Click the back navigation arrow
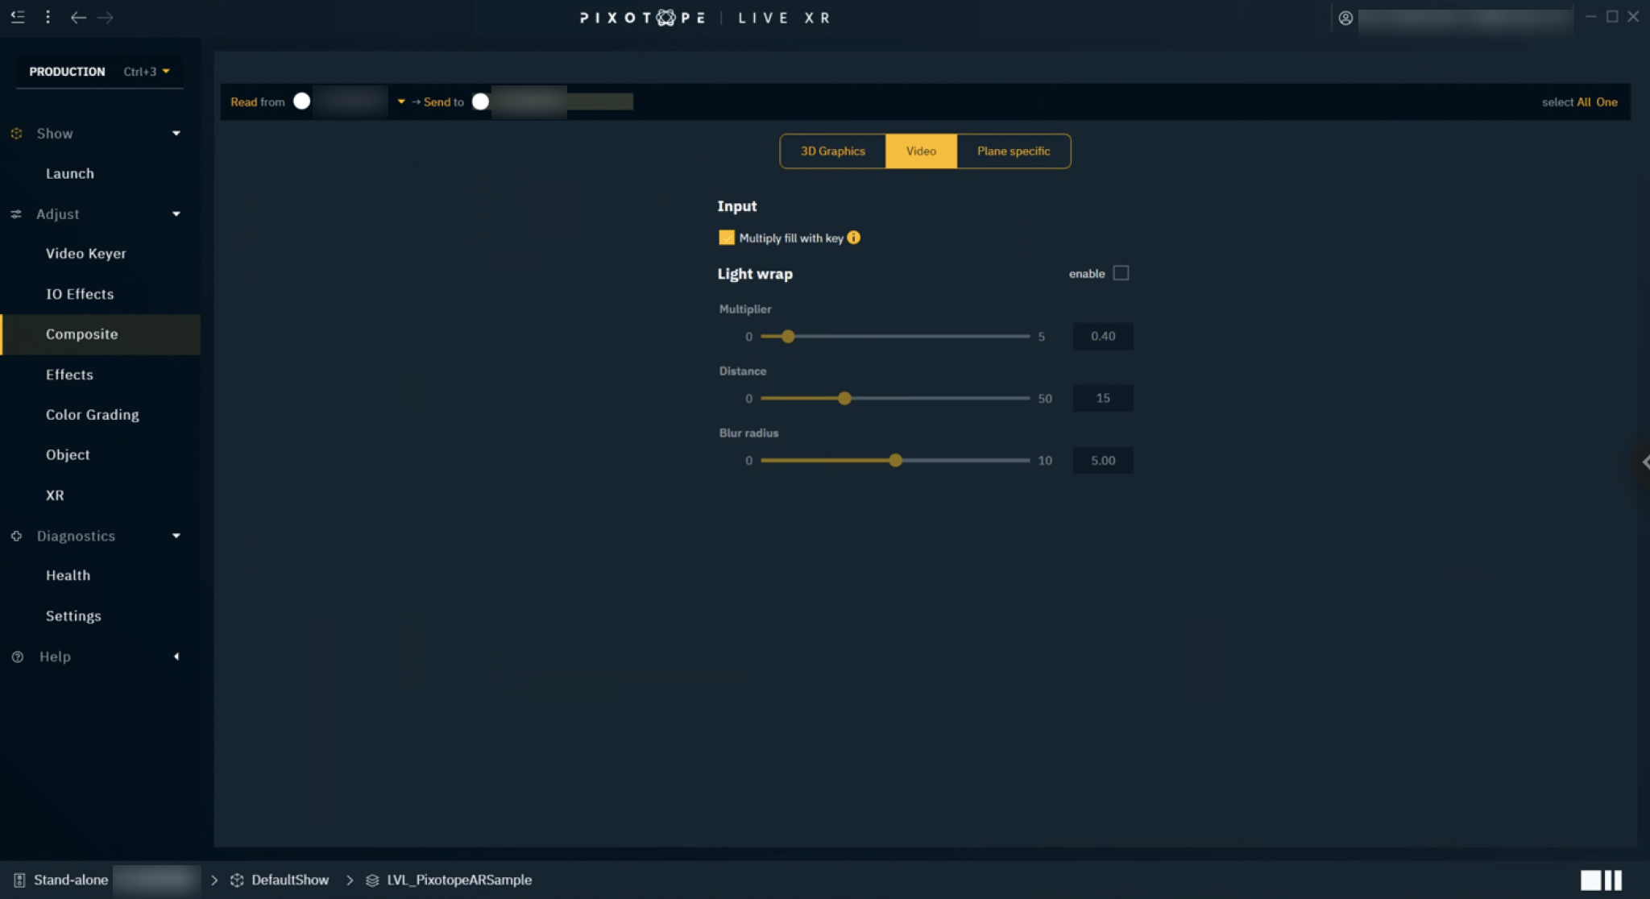 pos(78,18)
